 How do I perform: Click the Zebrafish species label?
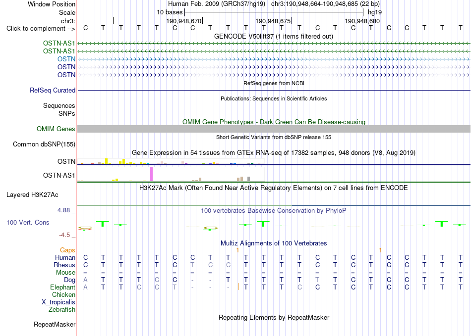(62, 309)
